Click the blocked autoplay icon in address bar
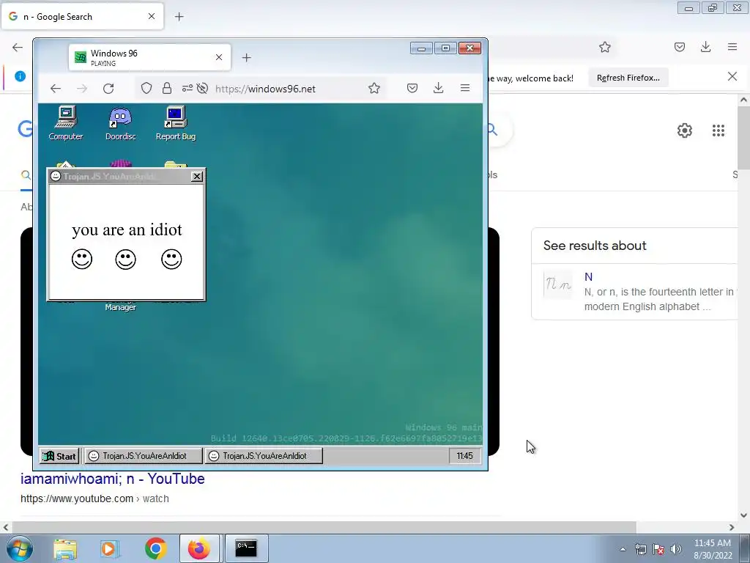Image resolution: width=750 pixels, height=563 pixels. [202, 88]
